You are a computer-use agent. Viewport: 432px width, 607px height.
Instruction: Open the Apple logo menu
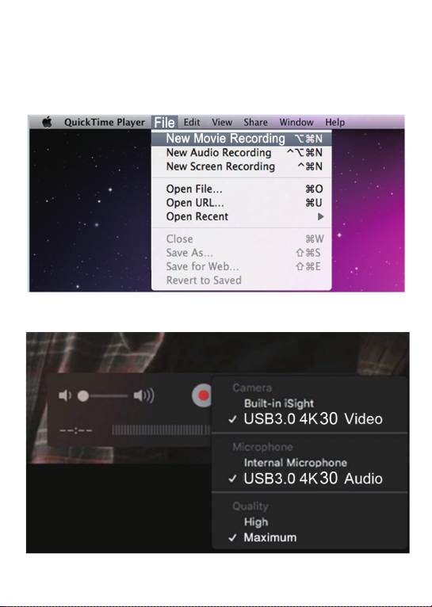point(48,122)
